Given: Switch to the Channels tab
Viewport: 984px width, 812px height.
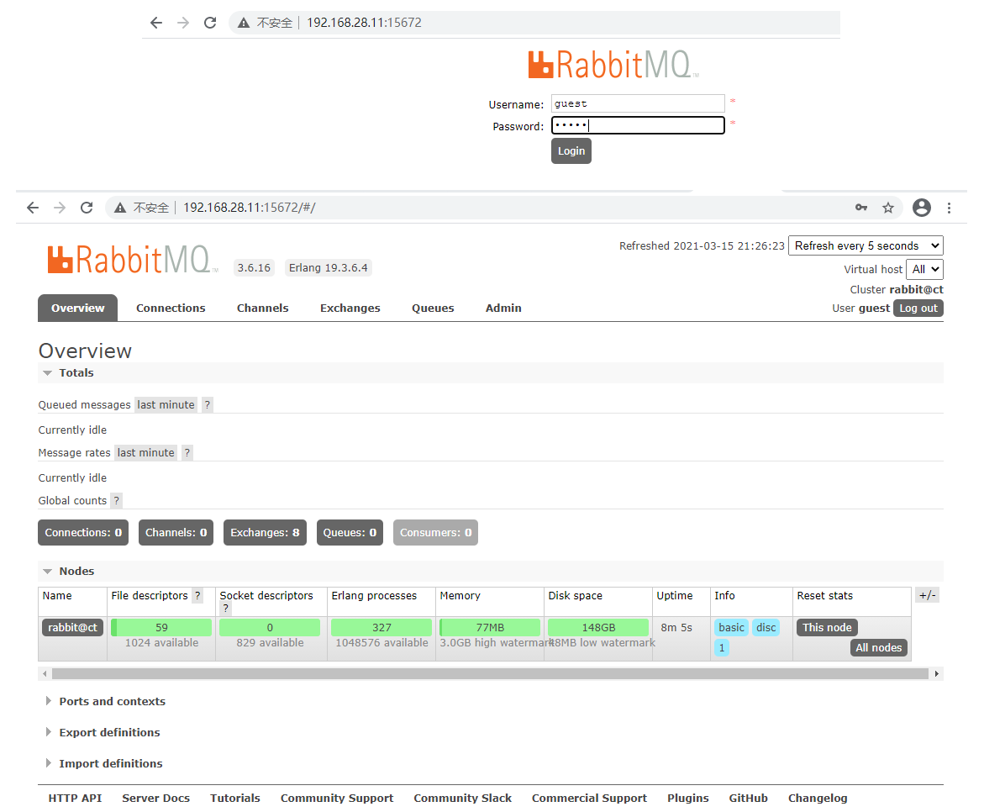Looking at the screenshot, I should pyautogui.click(x=262, y=308).
